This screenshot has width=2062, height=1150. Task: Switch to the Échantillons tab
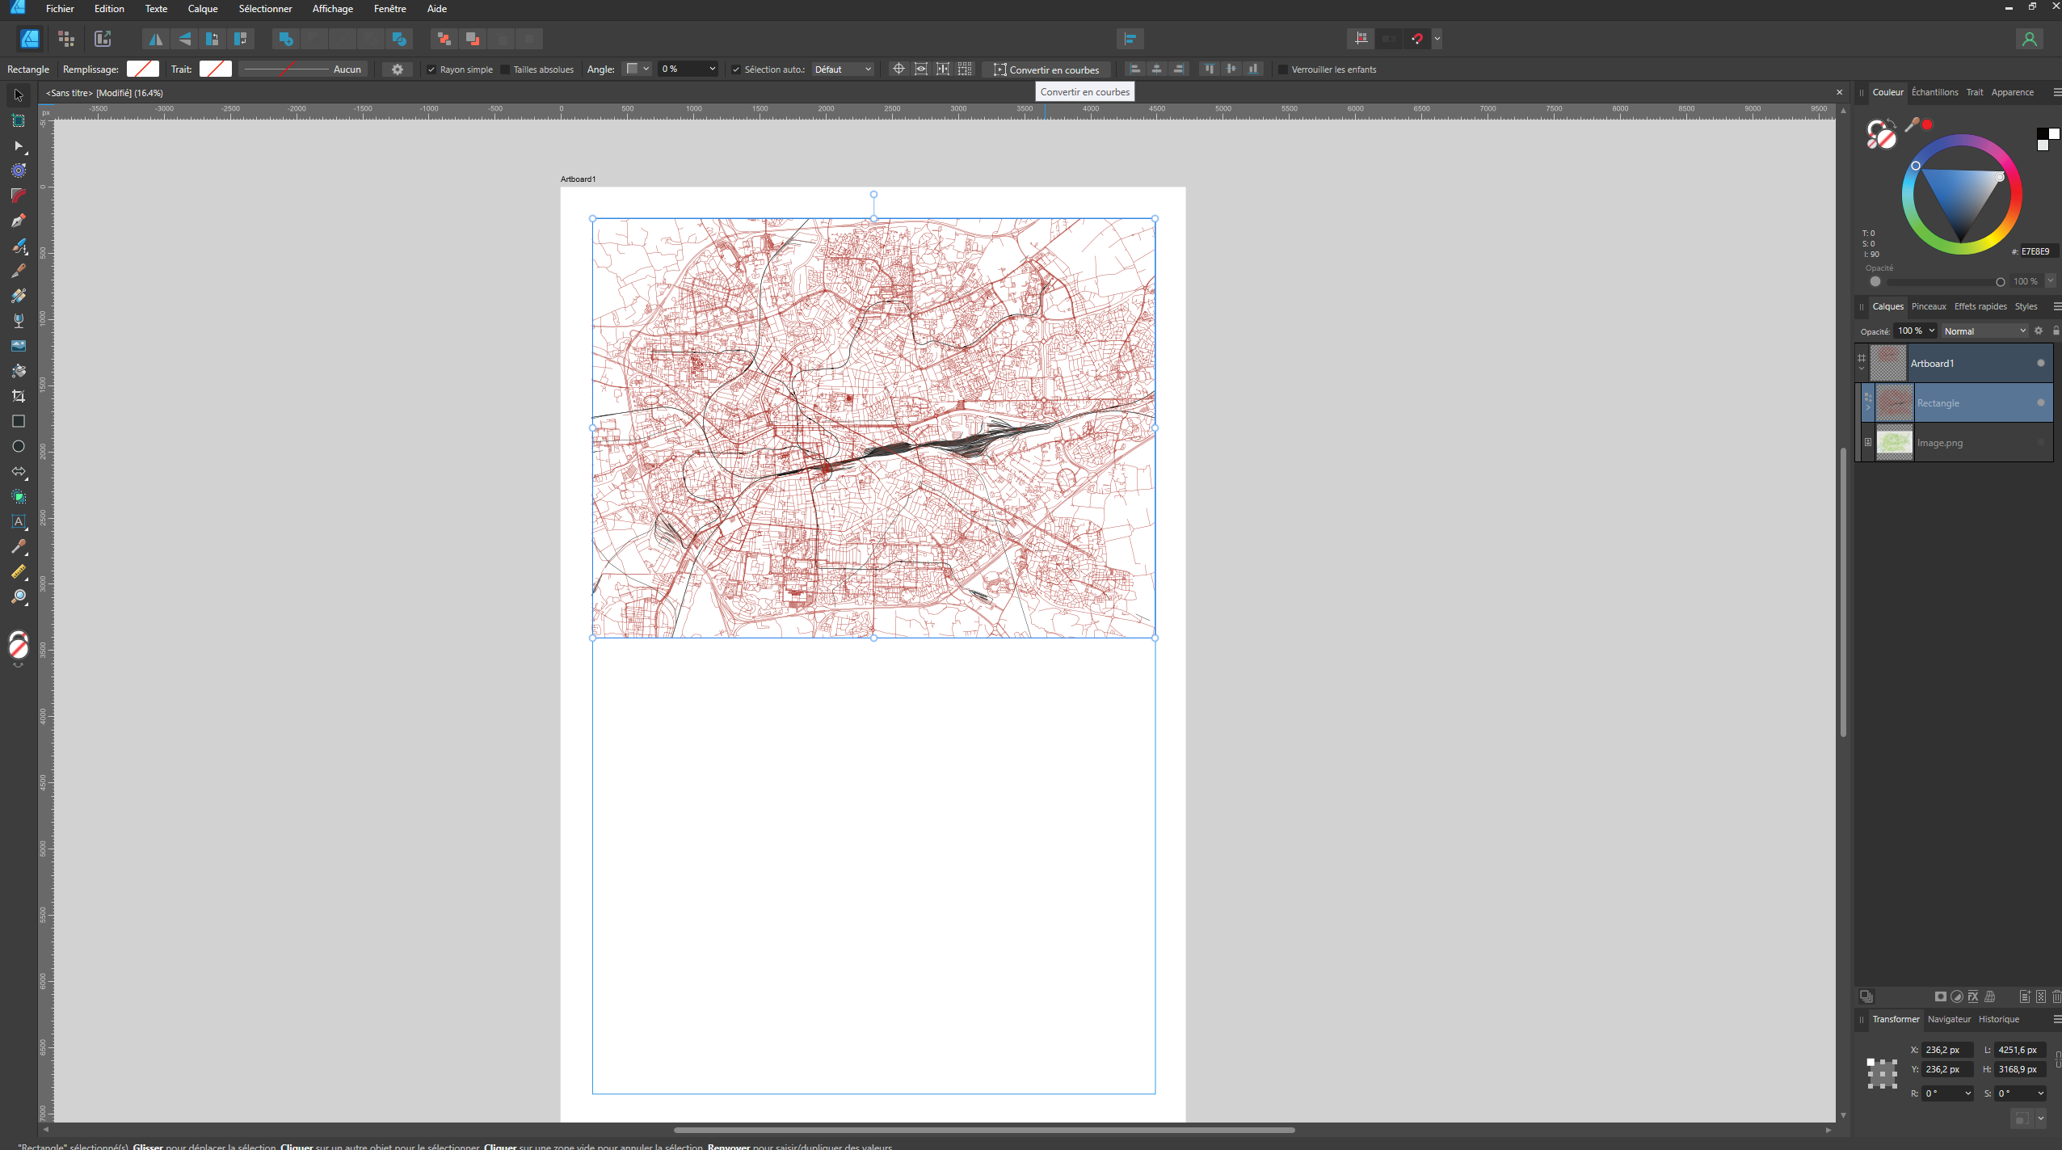[x=1934, y=92]
